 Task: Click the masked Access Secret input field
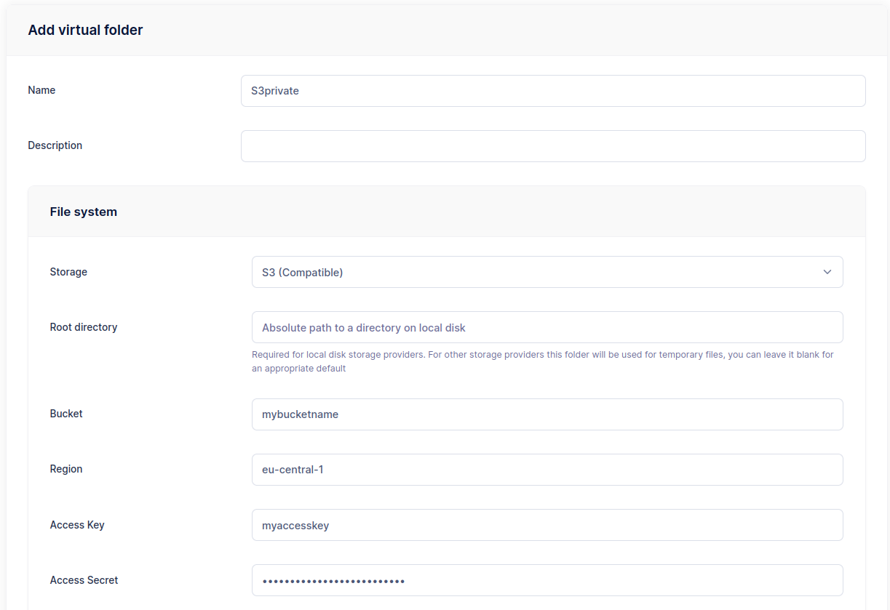click(547, 579)
